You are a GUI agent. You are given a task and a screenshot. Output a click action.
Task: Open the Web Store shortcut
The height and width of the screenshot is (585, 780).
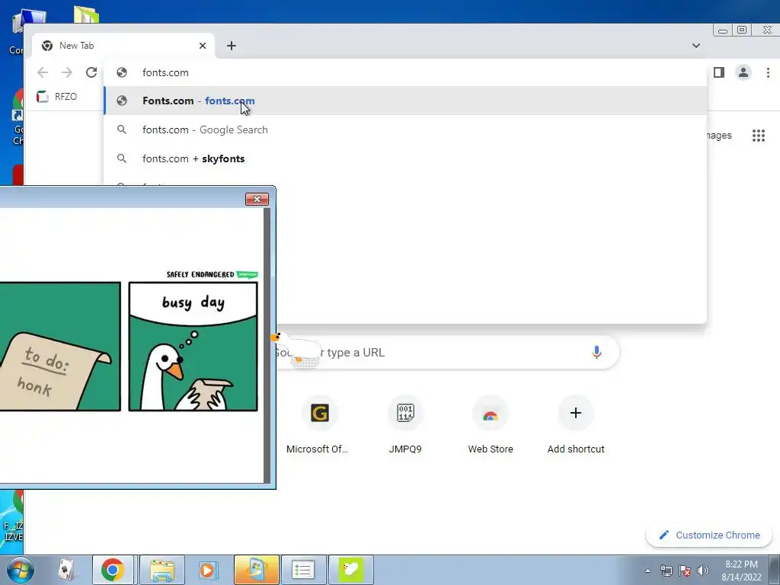coord(491,425)
